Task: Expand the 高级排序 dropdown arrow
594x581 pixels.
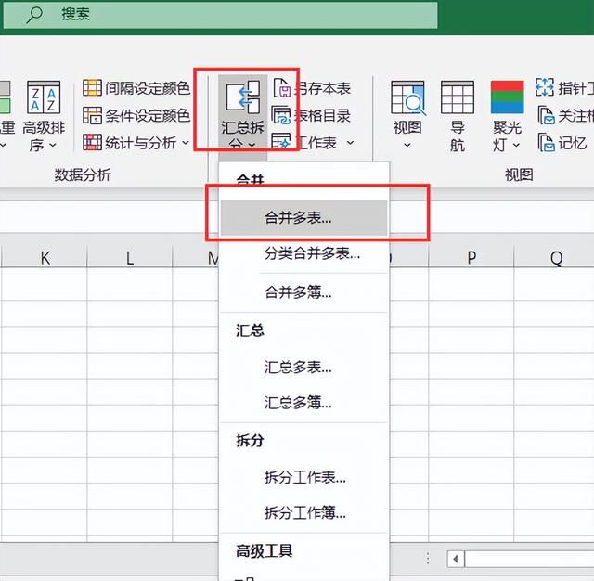Action: [53, 145]
